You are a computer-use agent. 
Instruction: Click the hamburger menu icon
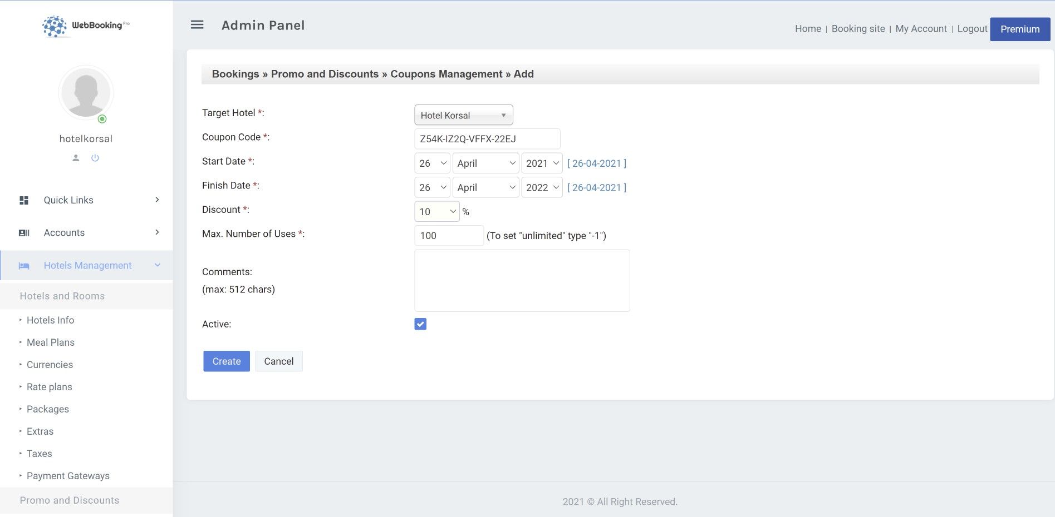pos(197,25)
